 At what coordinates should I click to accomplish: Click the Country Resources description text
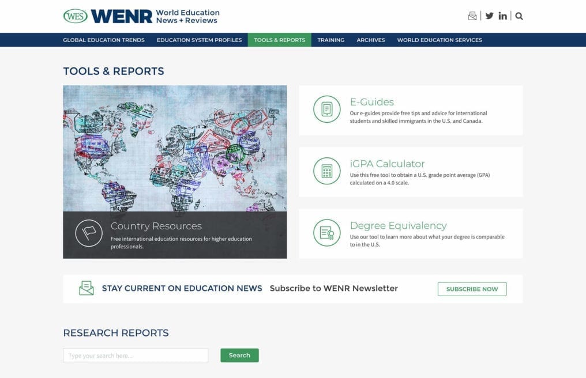[181, 243]
